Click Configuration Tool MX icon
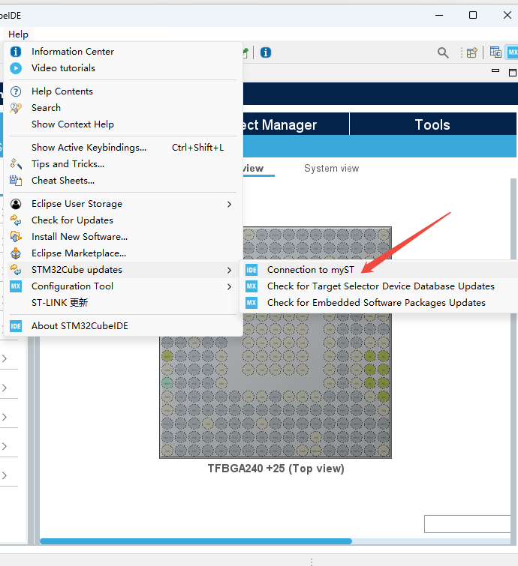 pos(16,286)
